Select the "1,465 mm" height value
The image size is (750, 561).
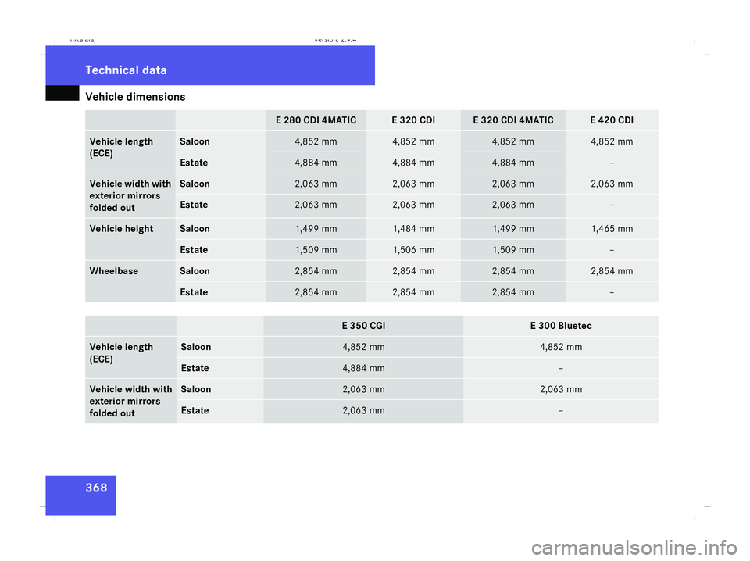612,229
